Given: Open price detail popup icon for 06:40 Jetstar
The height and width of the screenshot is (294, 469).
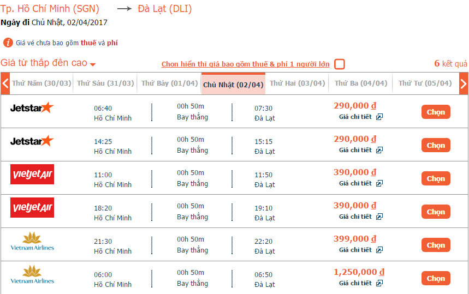Looking at the screenshot, I should [x=379, y=117].
